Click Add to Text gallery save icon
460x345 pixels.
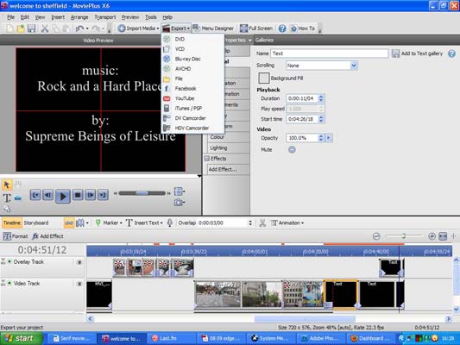395,53
